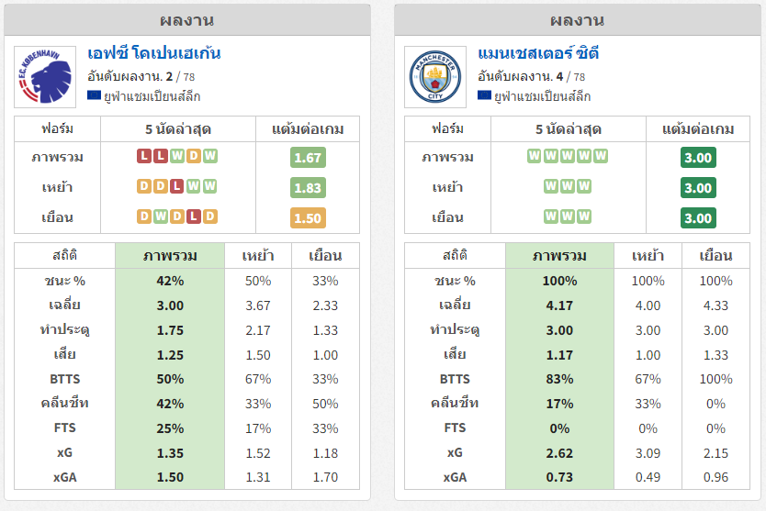Click Manchester City's overall 3.00 points badge
The height and width of the screenshot is (511, 766).
[698, 158]
